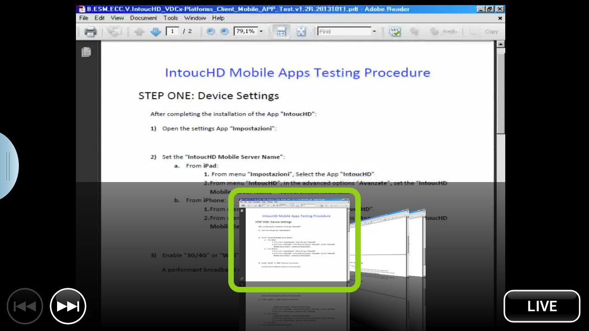This screenshot has width=589, height=331.
Task: Select the scrolling page mode icon
Action: 281,32
